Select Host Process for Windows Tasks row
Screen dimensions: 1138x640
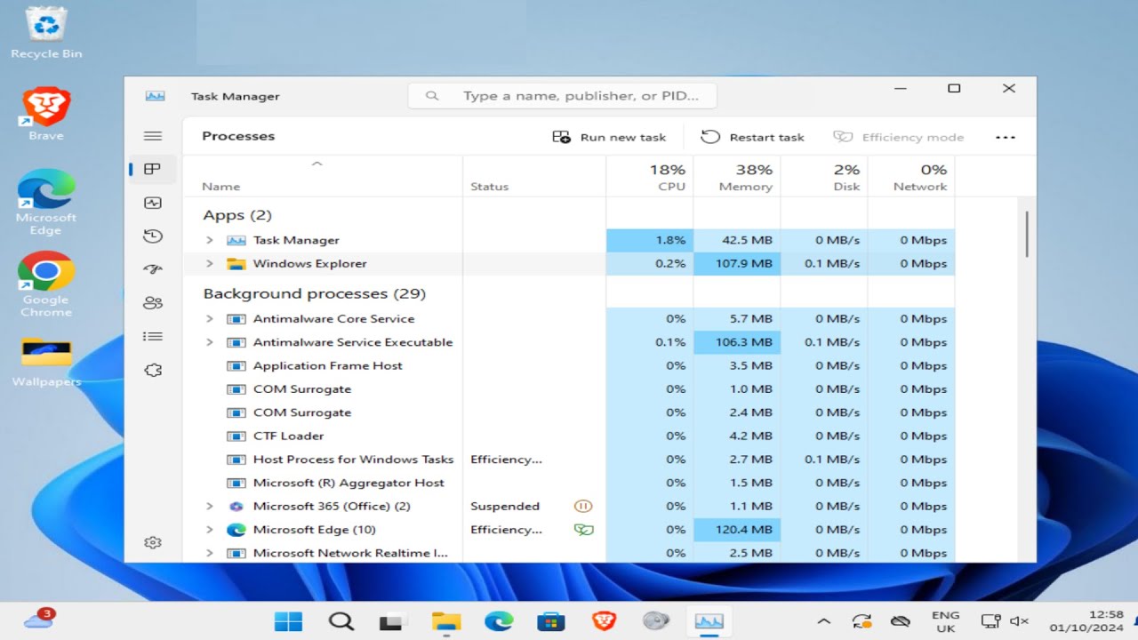569,460
